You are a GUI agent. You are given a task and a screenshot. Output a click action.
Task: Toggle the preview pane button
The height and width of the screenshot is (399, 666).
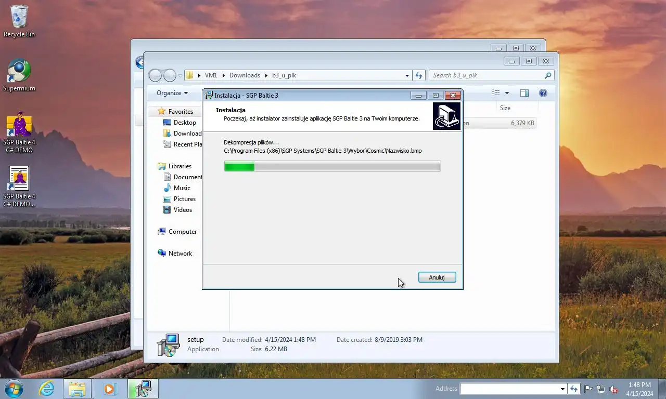[524, 93]
